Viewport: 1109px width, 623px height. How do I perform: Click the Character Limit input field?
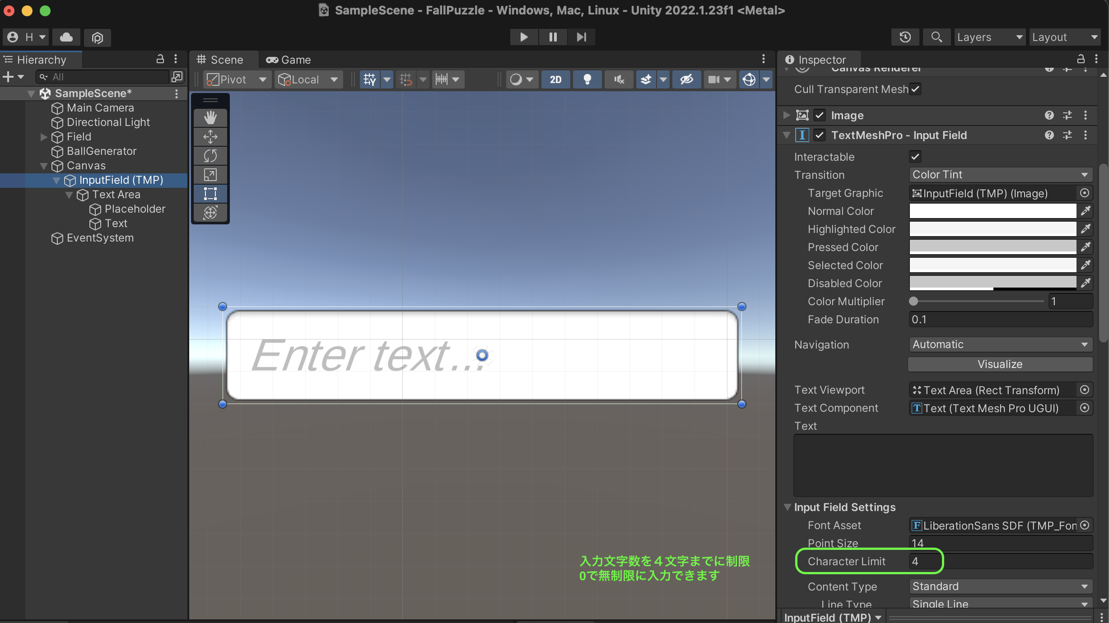click(1000, 561)
